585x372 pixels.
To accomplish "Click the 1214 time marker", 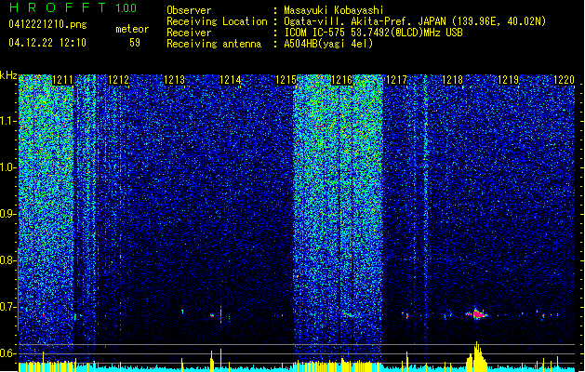I will click(231, 80).
